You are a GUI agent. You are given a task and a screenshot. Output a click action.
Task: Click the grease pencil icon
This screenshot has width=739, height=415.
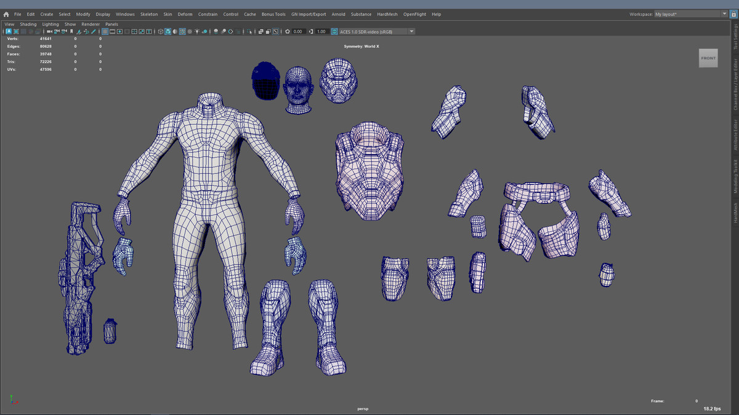click(94, 31)
